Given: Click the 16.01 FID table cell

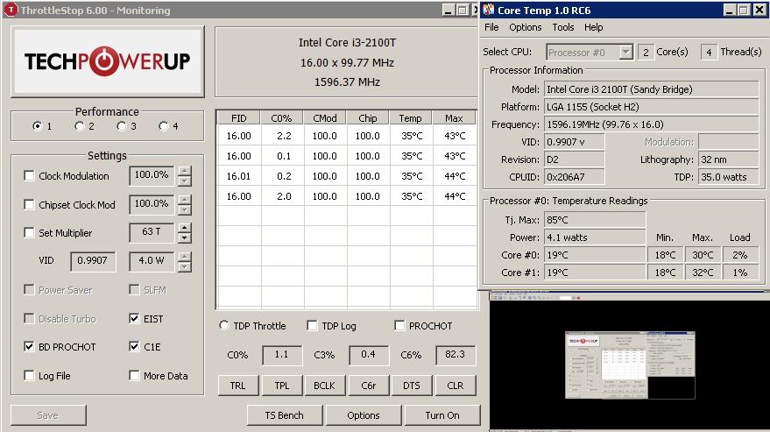Looking at the screenshot, I should tap(239, 176).
